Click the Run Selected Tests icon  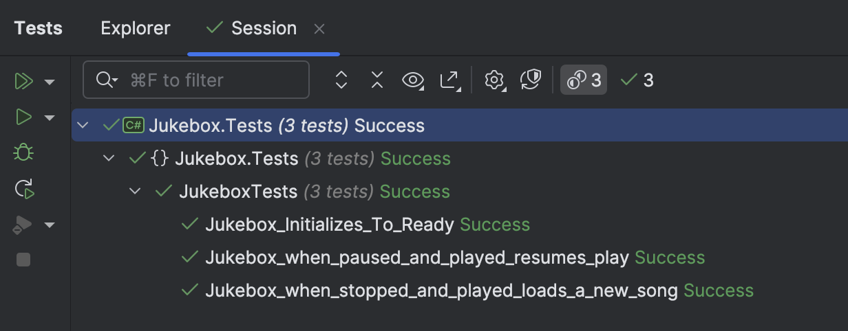[23, 117]
